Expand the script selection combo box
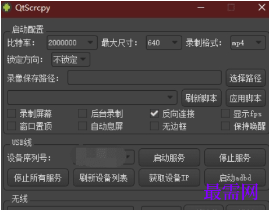 click(x=92, y=97)
